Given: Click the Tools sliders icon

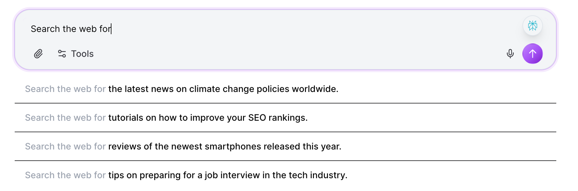Looking at the screenshot, I should pos(62,54).
